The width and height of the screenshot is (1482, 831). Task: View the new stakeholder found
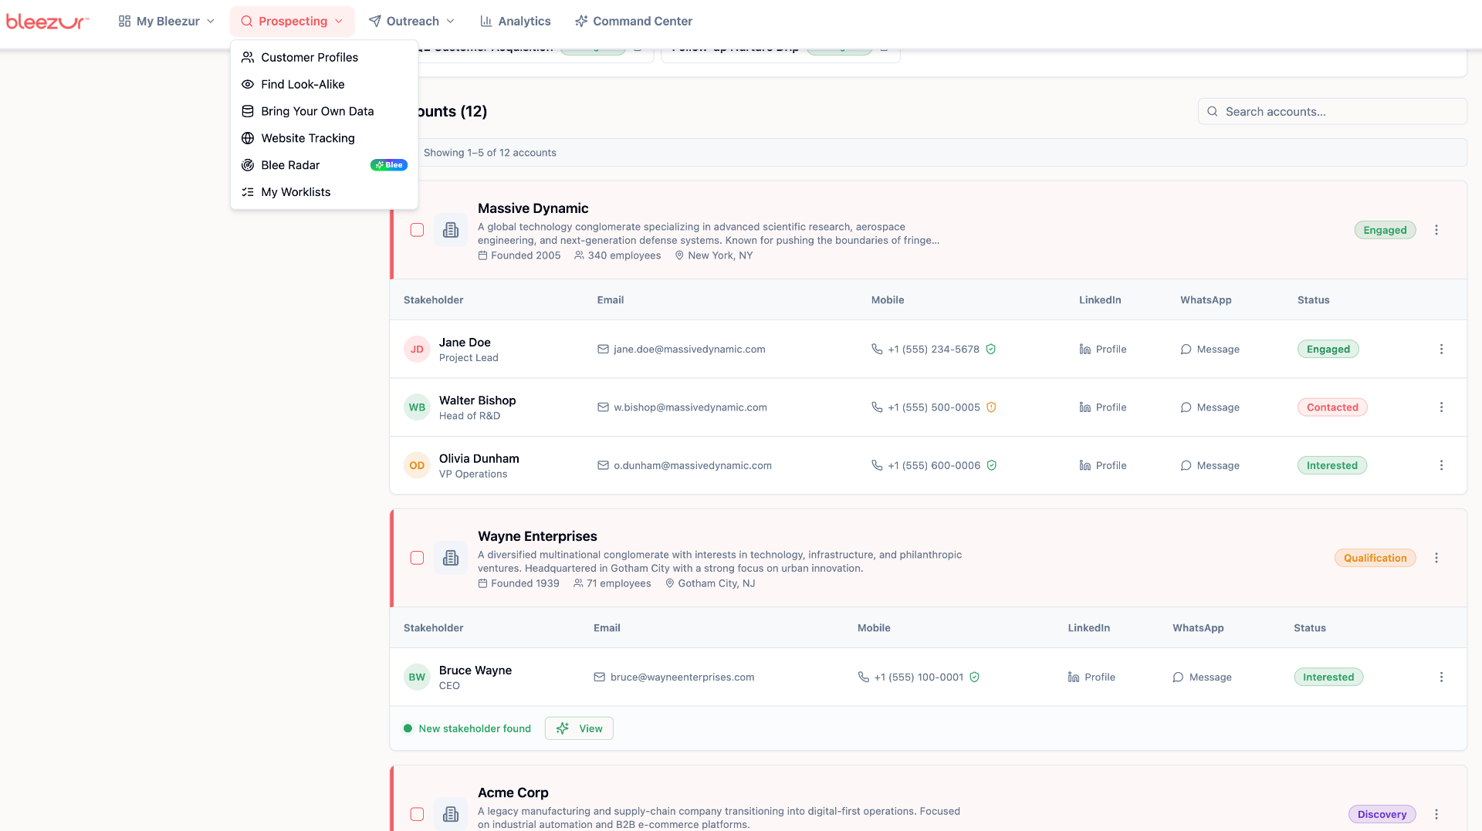tap(579, 728)
